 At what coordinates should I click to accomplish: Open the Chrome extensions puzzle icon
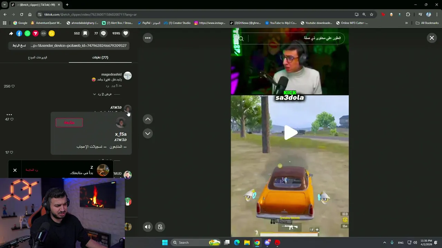[x=408, y=14]
